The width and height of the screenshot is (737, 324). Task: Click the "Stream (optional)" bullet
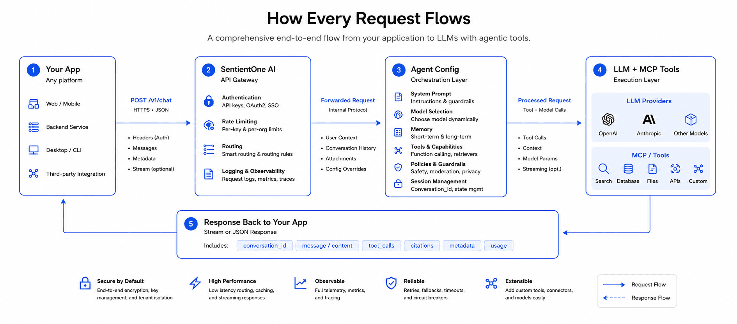(x=153, y=169)
